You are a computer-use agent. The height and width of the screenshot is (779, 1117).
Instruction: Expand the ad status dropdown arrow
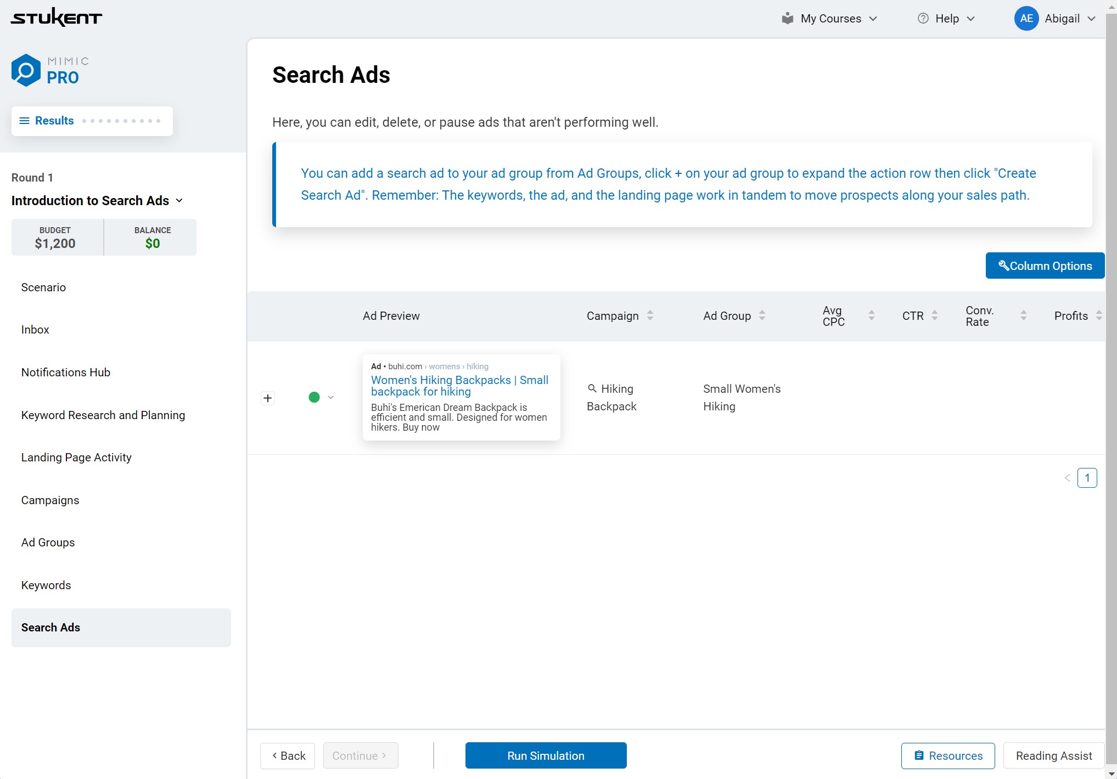point(331,397)
